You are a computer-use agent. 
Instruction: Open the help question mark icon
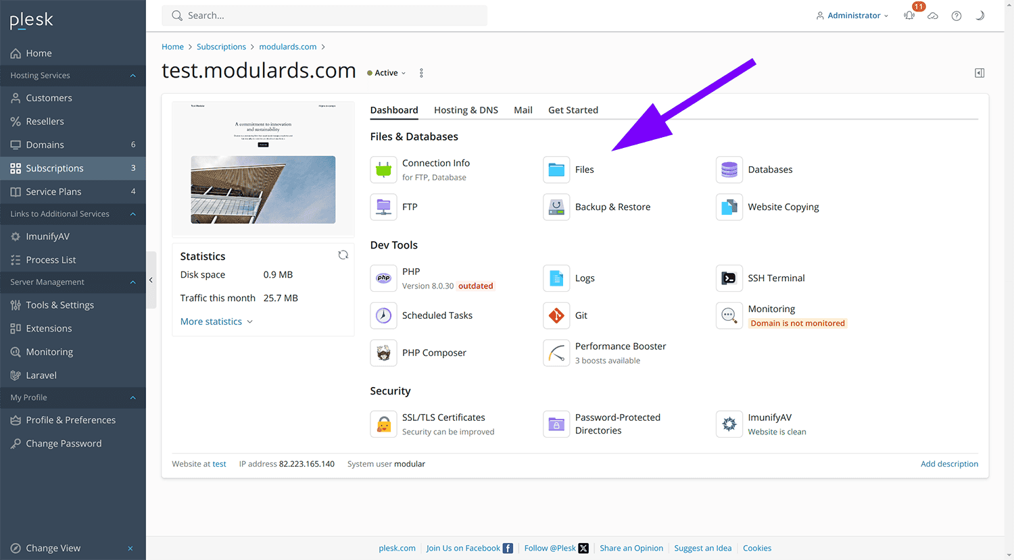point(957,16)
